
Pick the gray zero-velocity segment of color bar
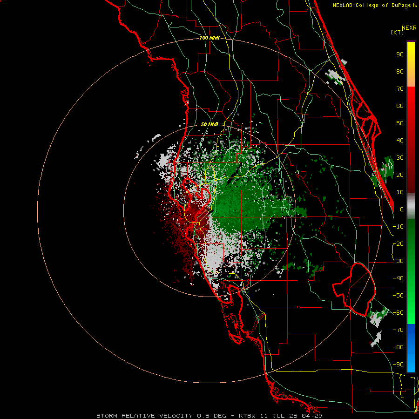coord(411,206)
